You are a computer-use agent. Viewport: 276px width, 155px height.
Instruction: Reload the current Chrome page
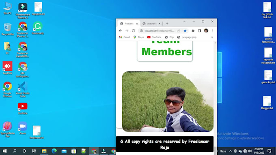coord(133,31)
